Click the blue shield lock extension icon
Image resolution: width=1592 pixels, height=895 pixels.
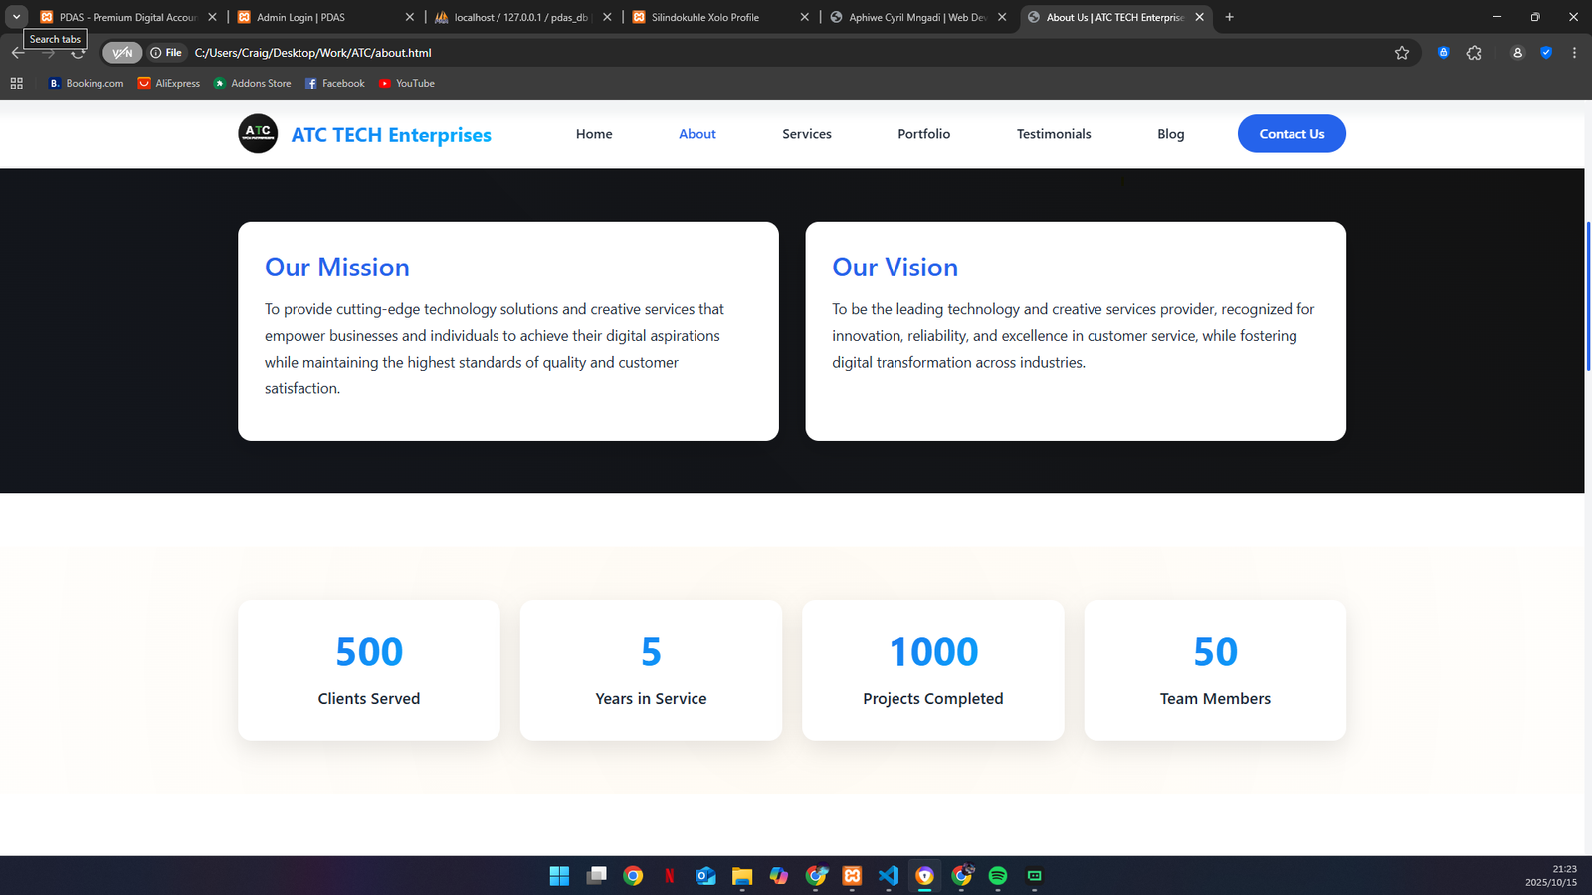1444,52
